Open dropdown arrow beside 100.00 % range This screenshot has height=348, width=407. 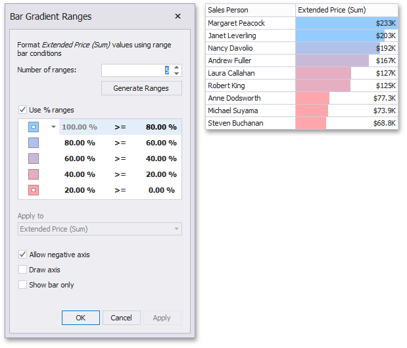(x=53, y=127)
